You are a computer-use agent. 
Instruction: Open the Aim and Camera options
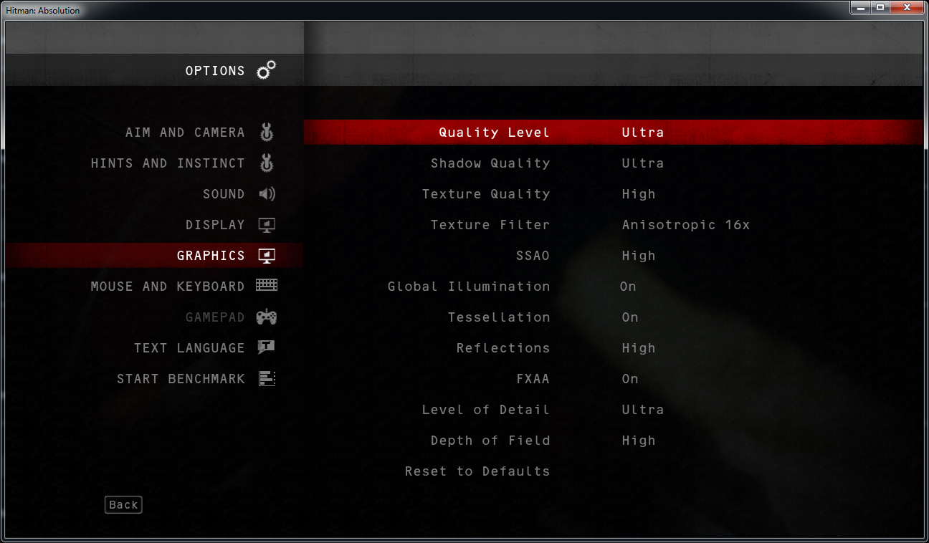coord(185,133)
